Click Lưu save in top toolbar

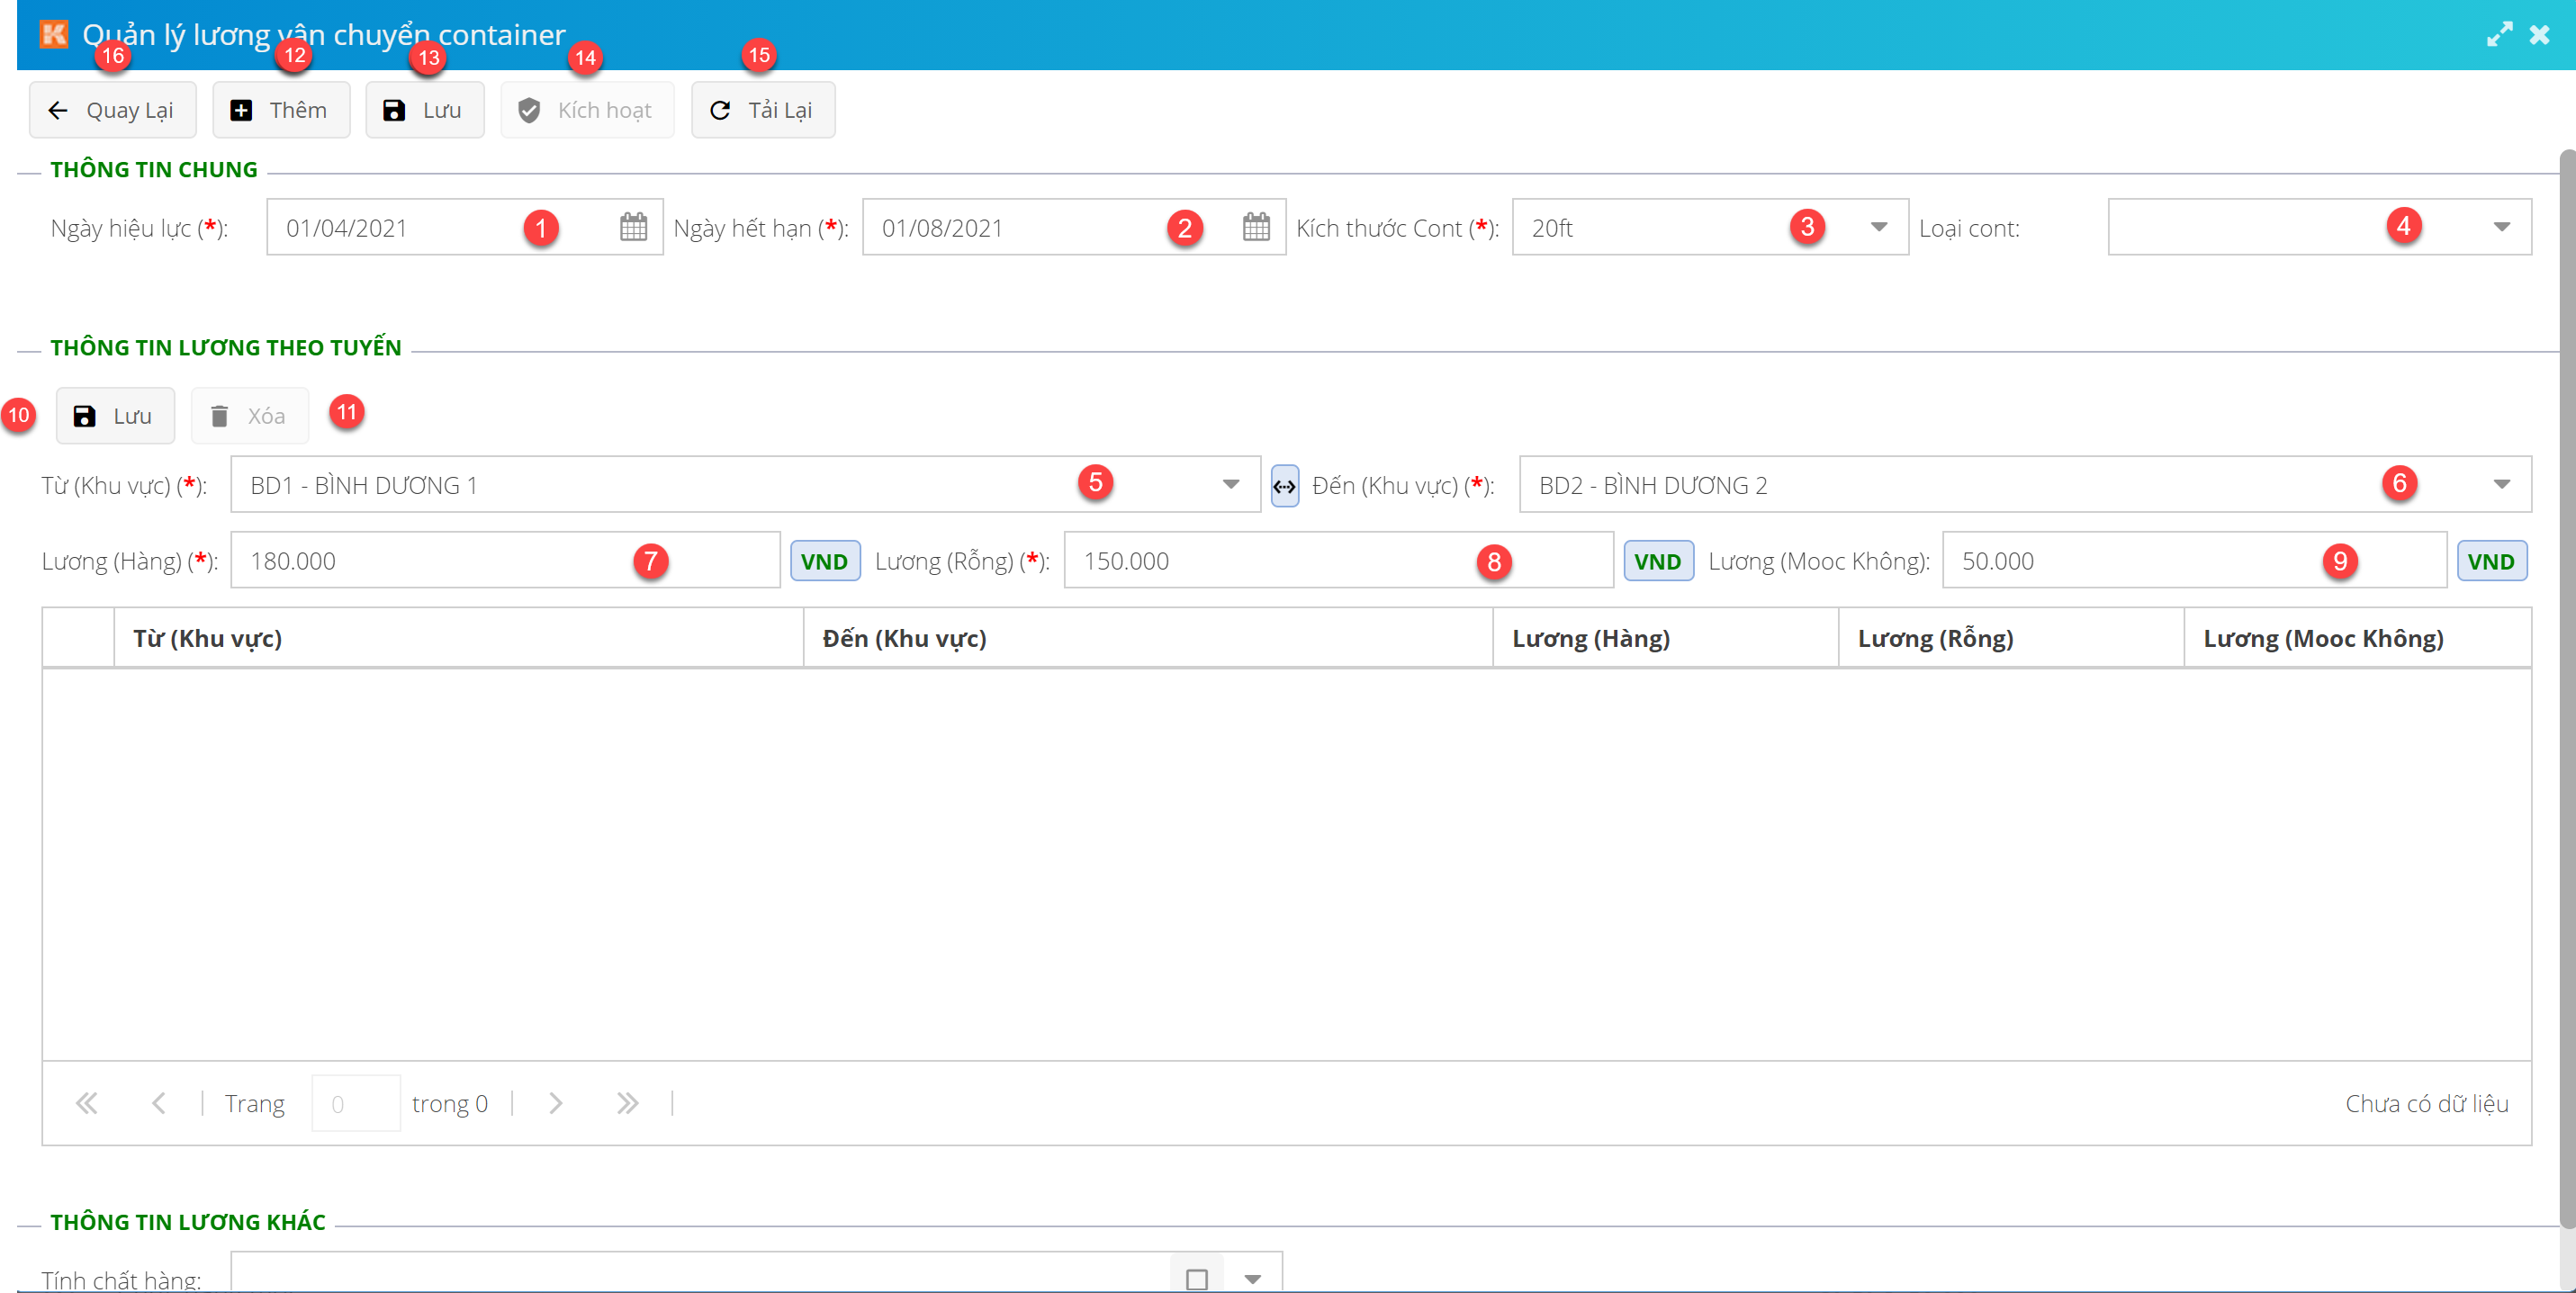click(424, 110)
